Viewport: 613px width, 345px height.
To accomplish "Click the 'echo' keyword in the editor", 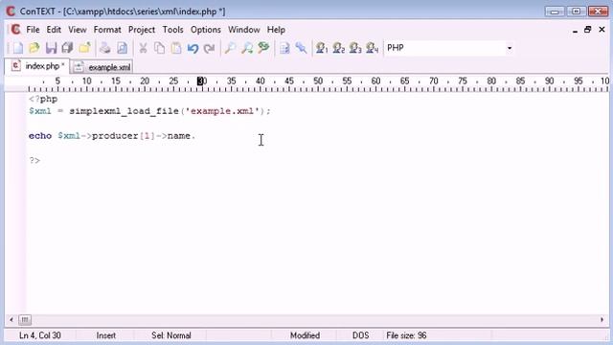I will 40,136.
